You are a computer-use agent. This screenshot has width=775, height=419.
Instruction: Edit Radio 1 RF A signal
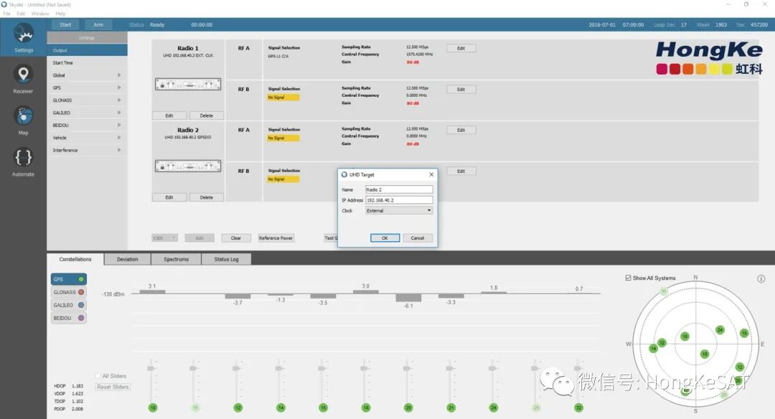point(461,48)
